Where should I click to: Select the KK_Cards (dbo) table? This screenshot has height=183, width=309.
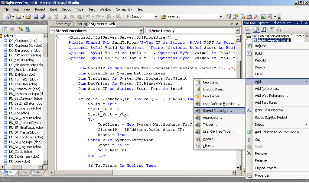pyautogui.click(x=21, y=152)
